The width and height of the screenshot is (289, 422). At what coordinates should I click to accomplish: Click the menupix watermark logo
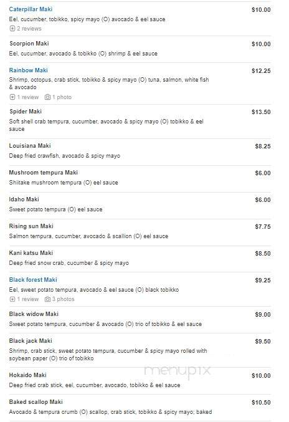[178, 371]
